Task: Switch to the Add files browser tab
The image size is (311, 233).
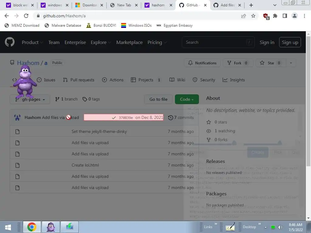Action: click(x=227, y=5)
